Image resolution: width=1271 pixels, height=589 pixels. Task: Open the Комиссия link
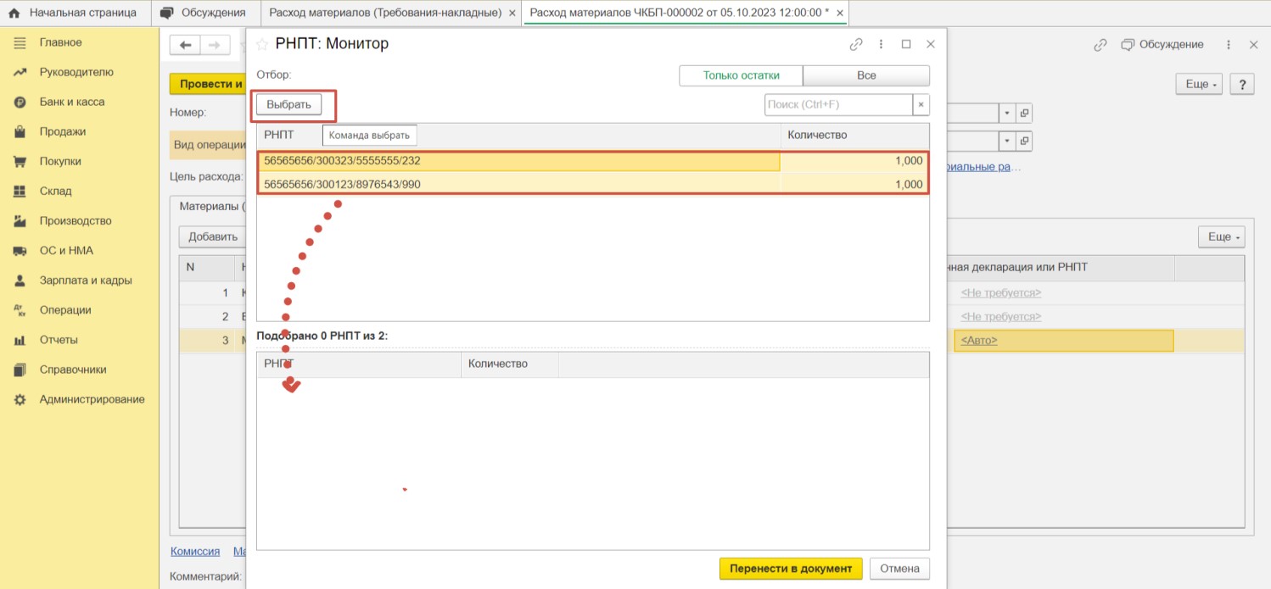[x=195, y=551]
